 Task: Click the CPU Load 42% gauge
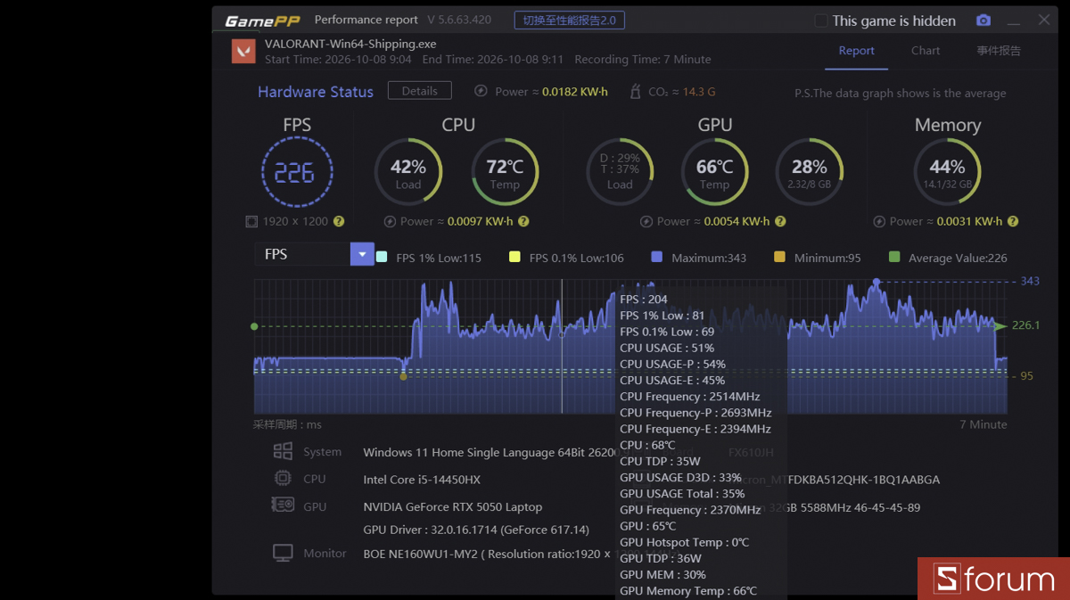point(408,172)
